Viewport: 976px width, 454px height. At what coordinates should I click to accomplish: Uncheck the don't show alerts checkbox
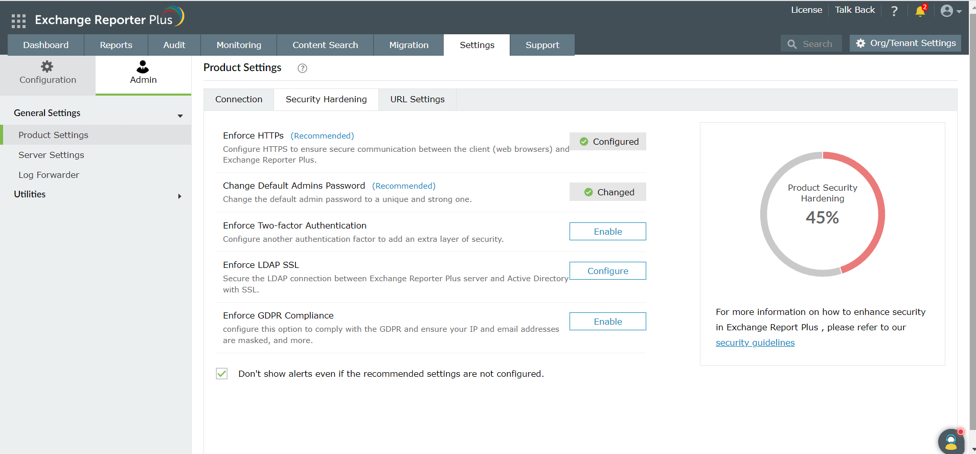pyautogui.click(x=222, y=374)
